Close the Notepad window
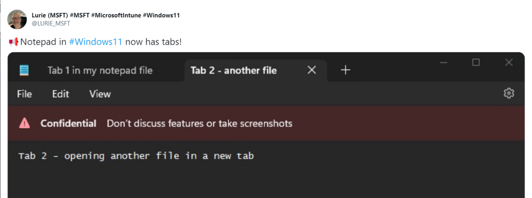This screenshot has width=532, height=198. click(x=509, y=63)
